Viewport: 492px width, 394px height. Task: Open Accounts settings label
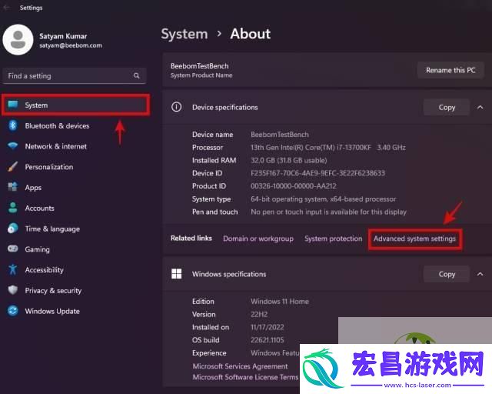[39, 209]
